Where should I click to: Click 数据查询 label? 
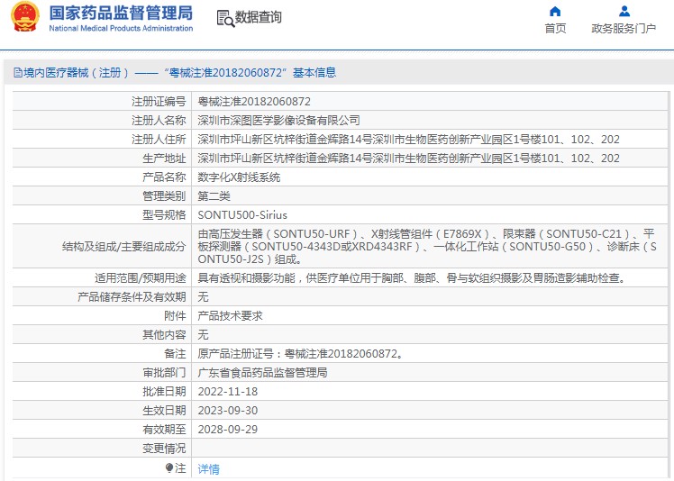tap(258, 17)
